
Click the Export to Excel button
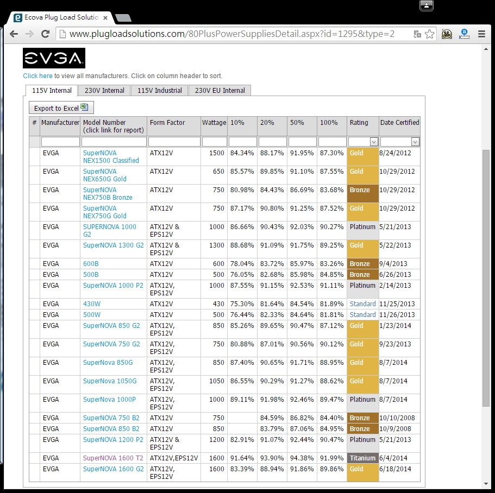tap(61, 108)
